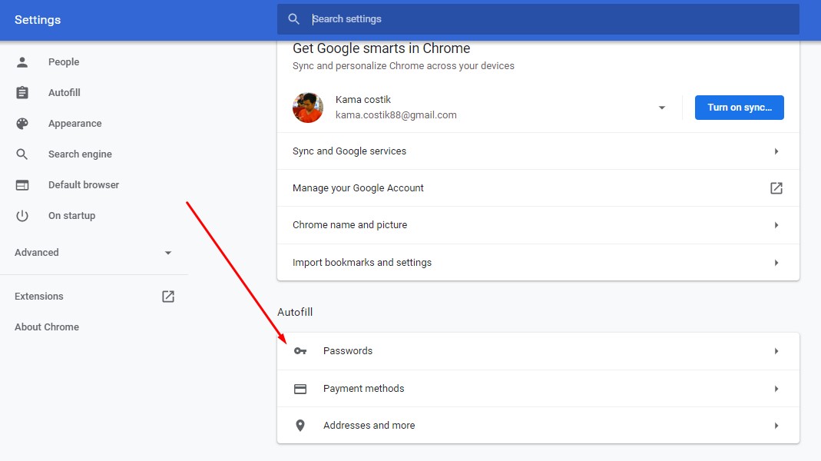Open the Payment methods row chevron

776,389
